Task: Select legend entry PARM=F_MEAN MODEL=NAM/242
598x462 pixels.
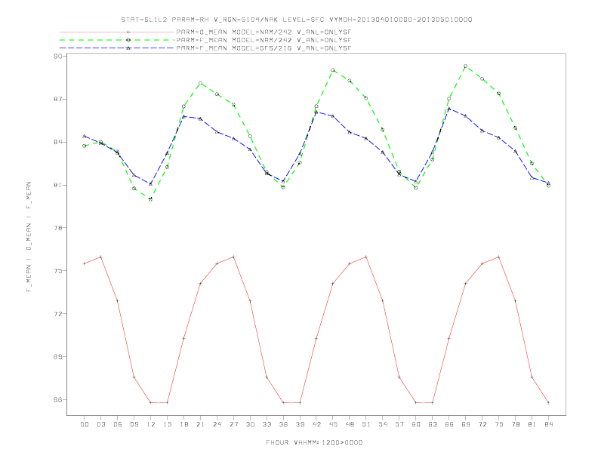Action: (264, 40)
